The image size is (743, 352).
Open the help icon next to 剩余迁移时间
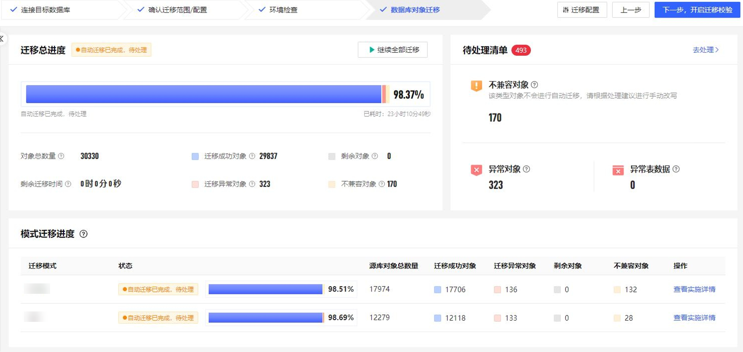[68, 184]
